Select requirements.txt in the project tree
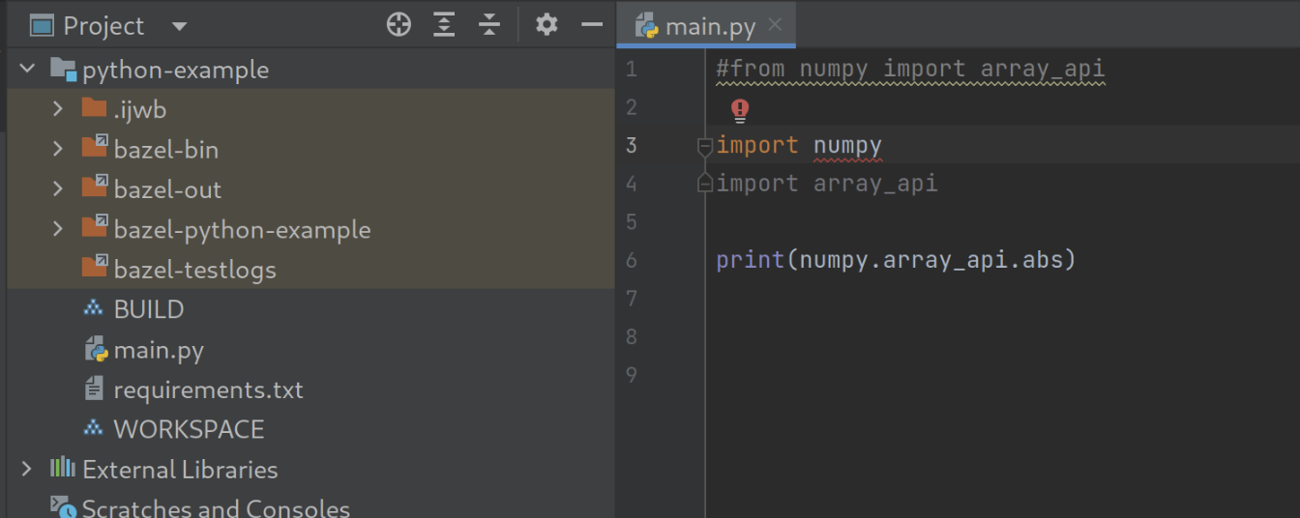The height and width of the screenshot is (518, 1300). (209, 389)
